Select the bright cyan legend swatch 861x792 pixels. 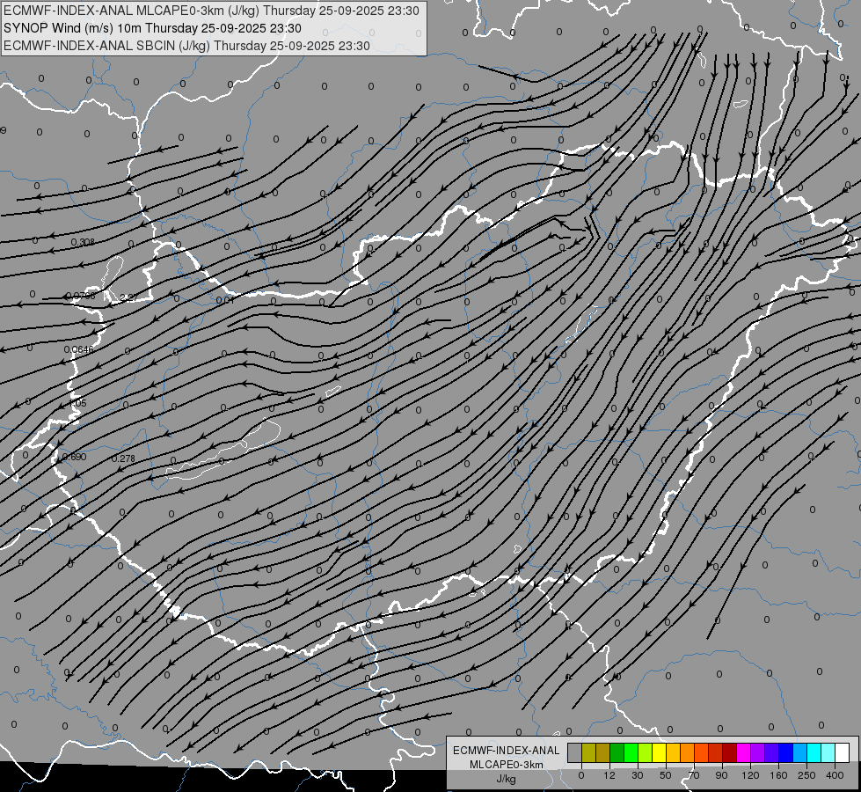[x=814, y=752]
